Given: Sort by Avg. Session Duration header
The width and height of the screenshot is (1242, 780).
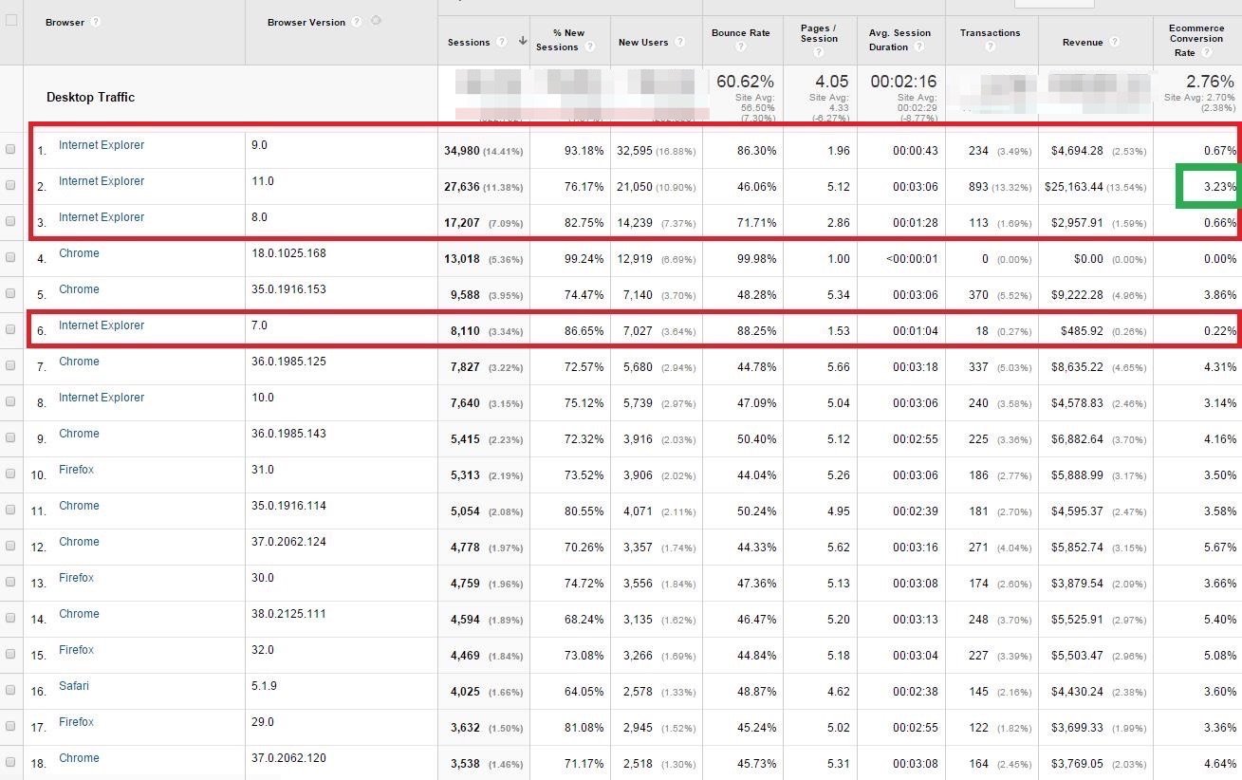Looking at the screenshot, I should pos(900,40).
